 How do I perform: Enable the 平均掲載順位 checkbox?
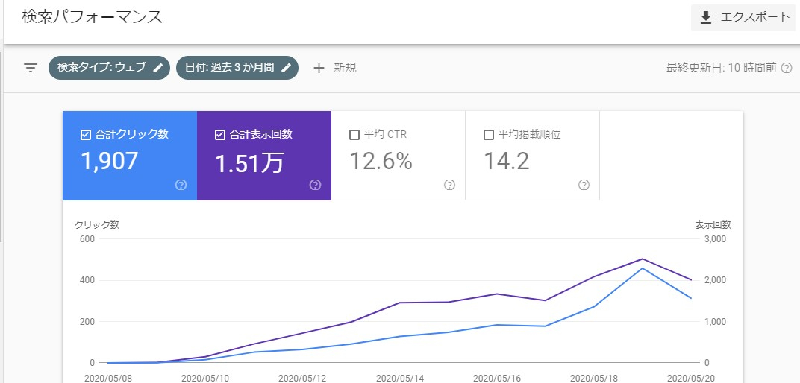pyautogui.click(x=489, y=135)
